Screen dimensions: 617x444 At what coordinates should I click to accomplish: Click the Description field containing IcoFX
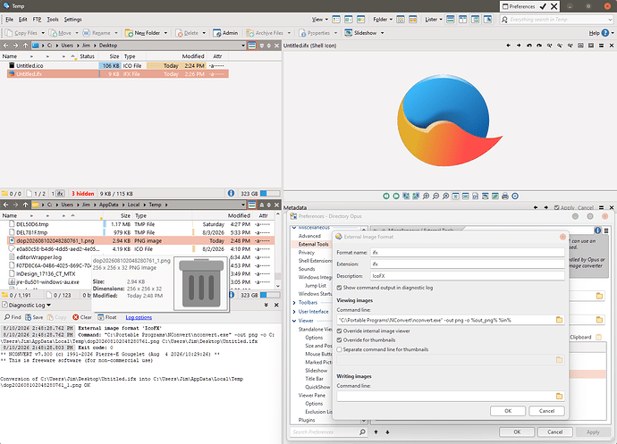pyautogui.click(x=468, y=276)
